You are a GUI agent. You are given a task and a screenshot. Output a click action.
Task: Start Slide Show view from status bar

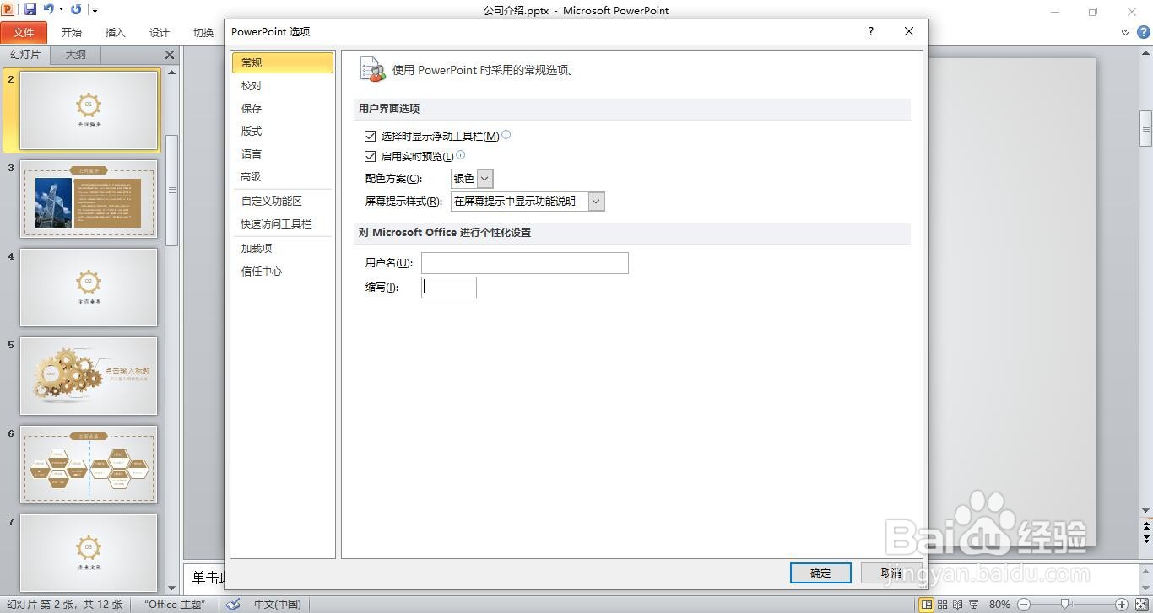[974, 605]
